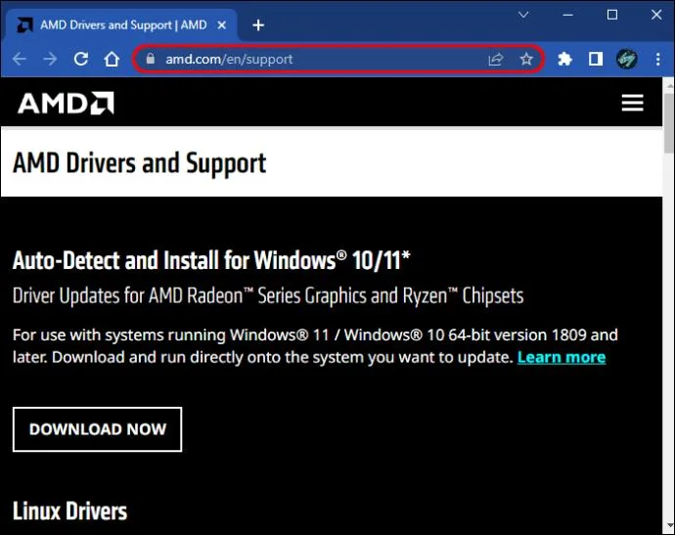675x535 pixels.
Task: Reload the AMD support page
Action: pos(81,59)
